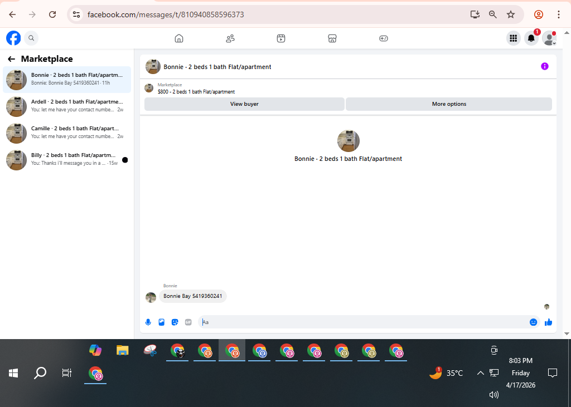Open the Facebook menu grid icon
This screenshot has width=571, height=407.
pyautogui.click(x=514, y=38)
